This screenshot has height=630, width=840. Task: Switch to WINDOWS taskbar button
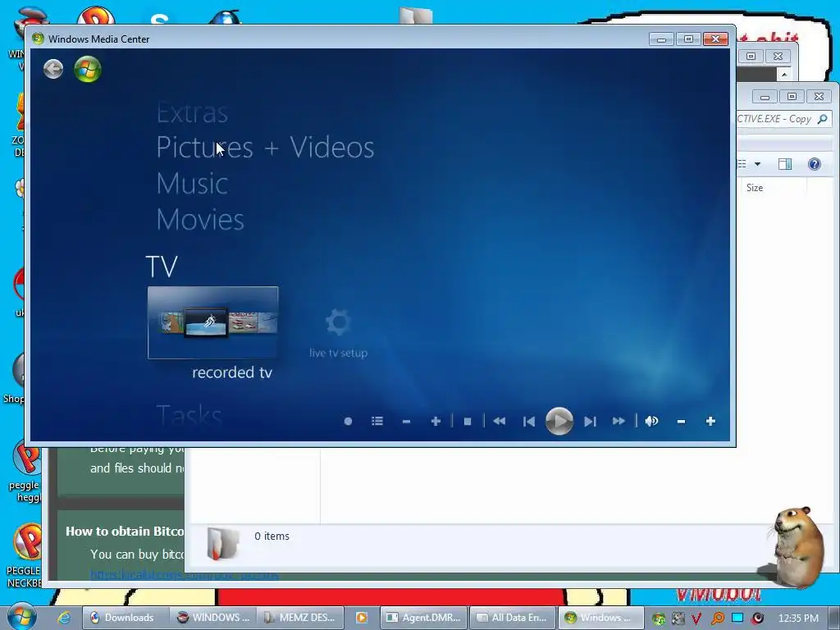pos(213,618)
